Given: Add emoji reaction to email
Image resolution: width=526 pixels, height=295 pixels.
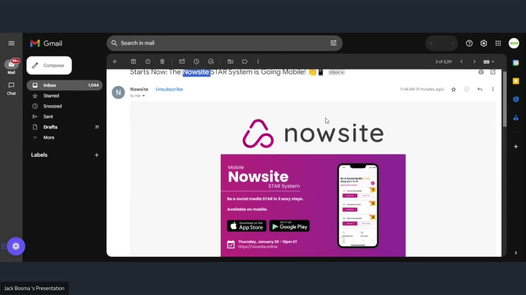Looking at the screenshot, I should (466, 89).
